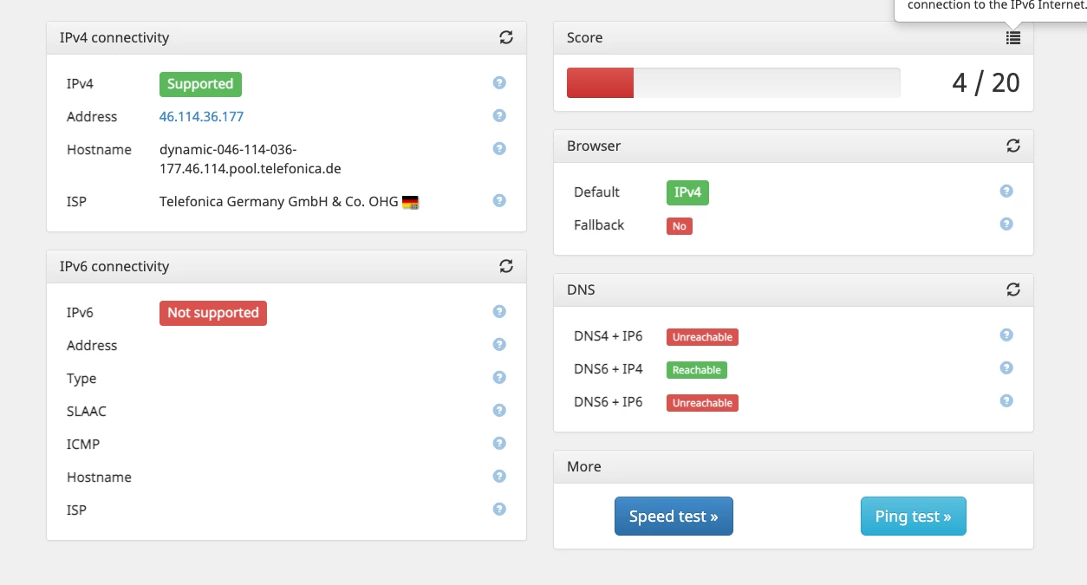
Task: Click the red score progress bar
Action: click(x=600, y=83)
